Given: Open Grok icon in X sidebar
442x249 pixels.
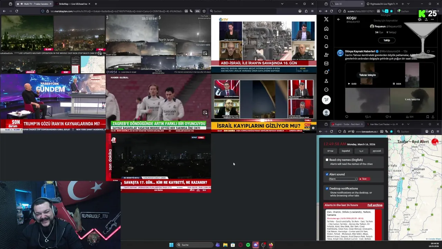Looking at the screenshot, I should click(326, 72).
